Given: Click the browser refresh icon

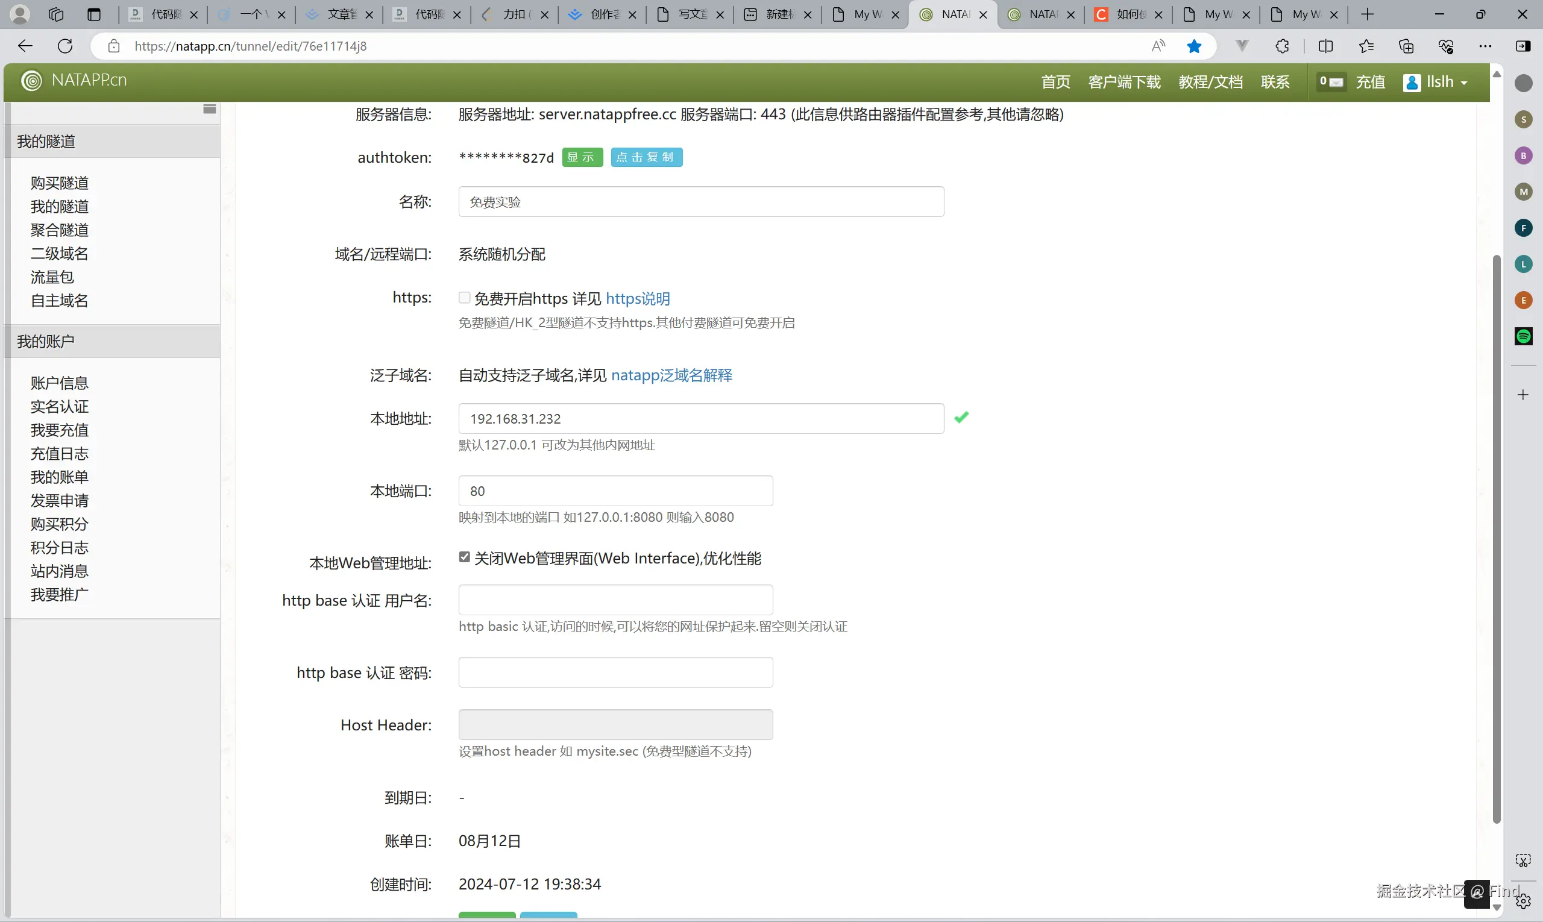Looking at the screenshot, I should coord(65,46).
